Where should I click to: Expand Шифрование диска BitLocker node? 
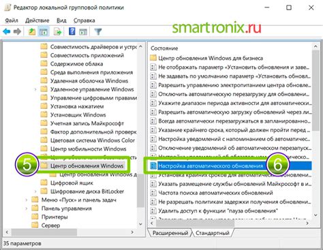(x=35, y=191)
